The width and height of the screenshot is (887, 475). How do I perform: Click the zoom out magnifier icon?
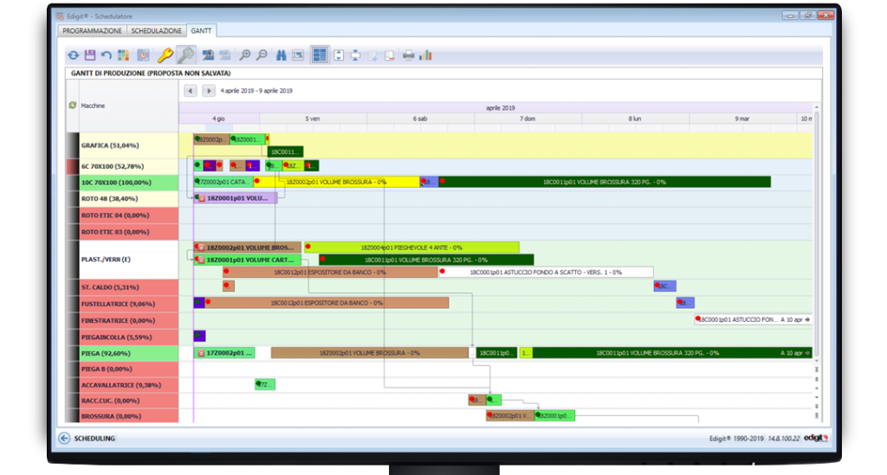(262, 55)
